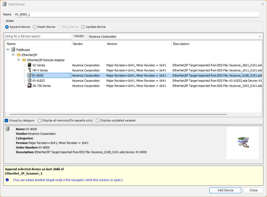Collapse the Fieldbuses tree node
Image resolution: width=267 pixels, height=197 pixels.
[8, 49]
